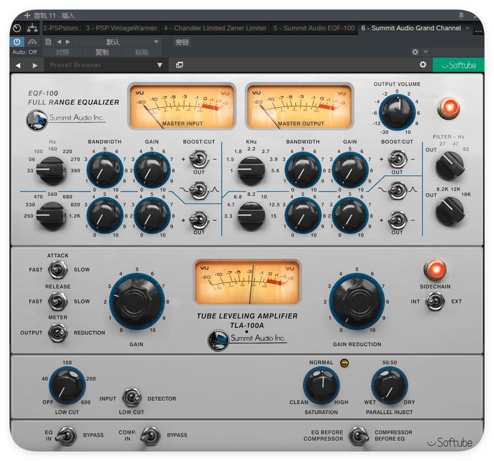
Task: Open the preset file icon in the host bar
Action: pyautogui.click(x=48, y=42)
